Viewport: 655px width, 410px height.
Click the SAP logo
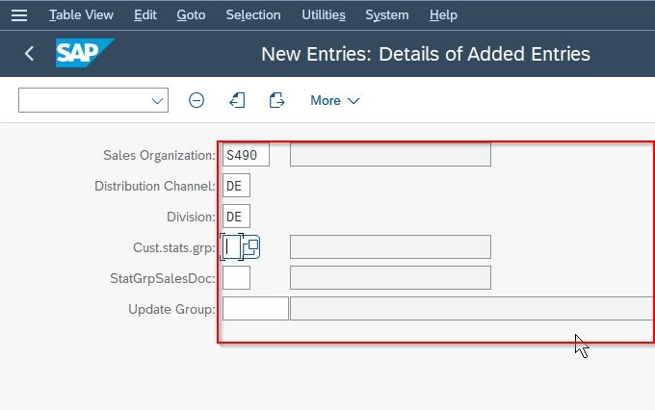85,53
